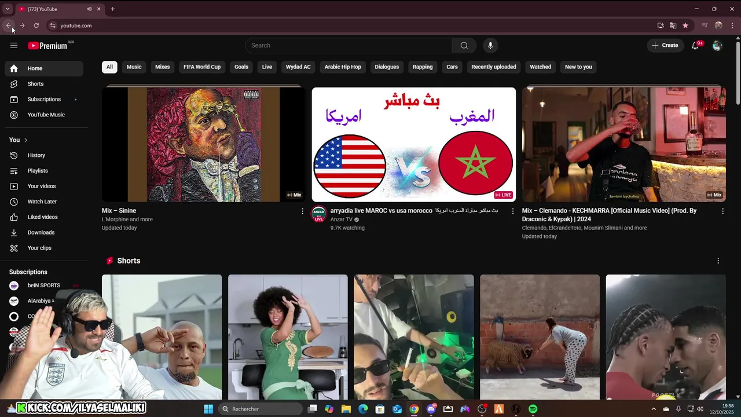The height and width of the screenshot is (417, 741).
Task: Click the install/cast icon in address bar
Action: tap(661, 25)
